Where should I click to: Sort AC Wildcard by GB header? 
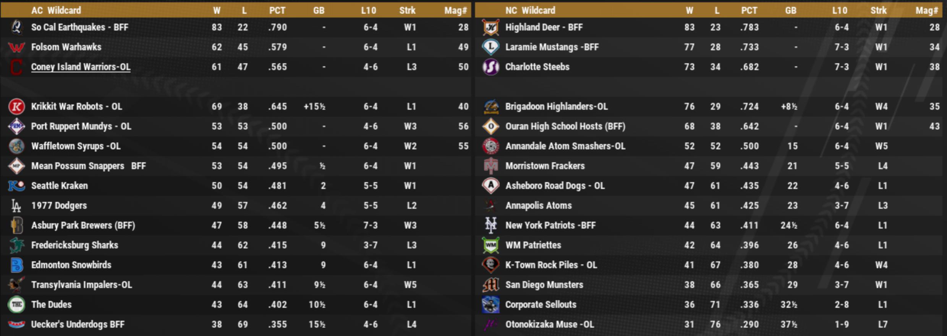[319, 10]
